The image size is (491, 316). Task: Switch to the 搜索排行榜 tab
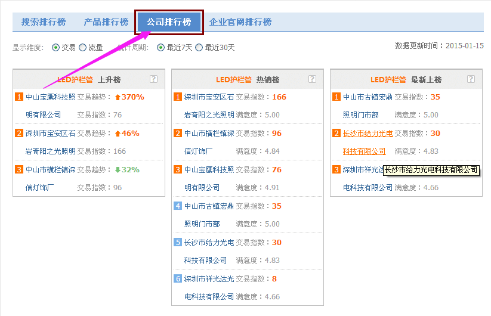(44, 22)
